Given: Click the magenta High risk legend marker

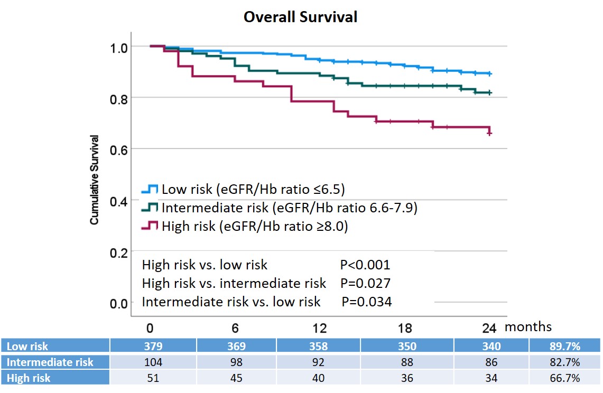Looking at the screenshot, I should click(150, 227).
